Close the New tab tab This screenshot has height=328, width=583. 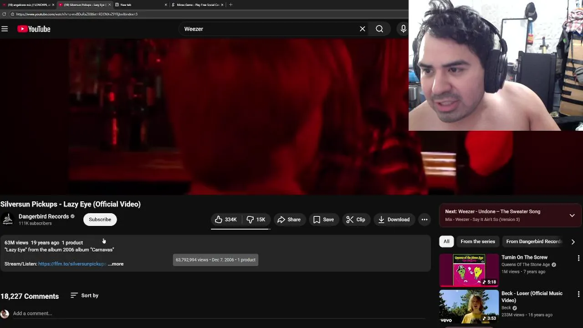[166, 5]
